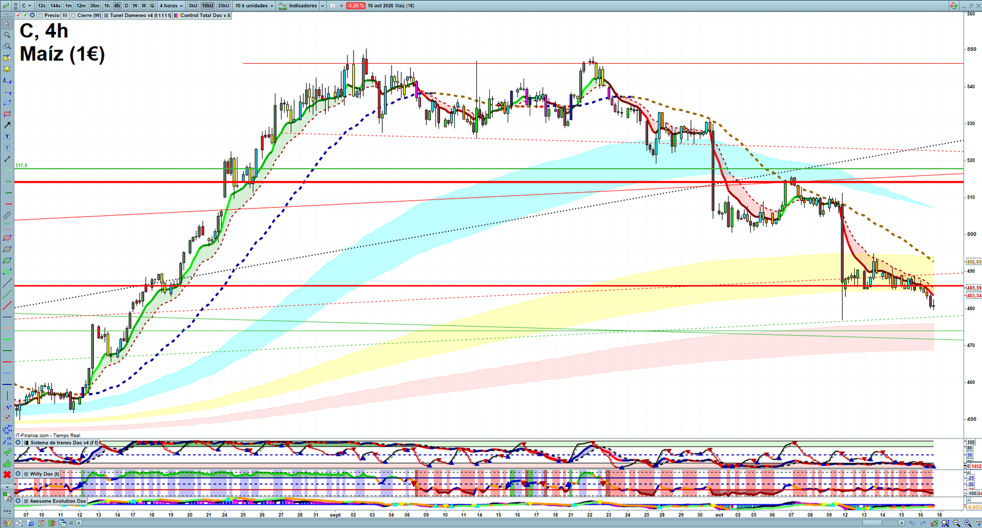Click the red X delete icon
Screen dimensions: 982x528
pos(7,474)
